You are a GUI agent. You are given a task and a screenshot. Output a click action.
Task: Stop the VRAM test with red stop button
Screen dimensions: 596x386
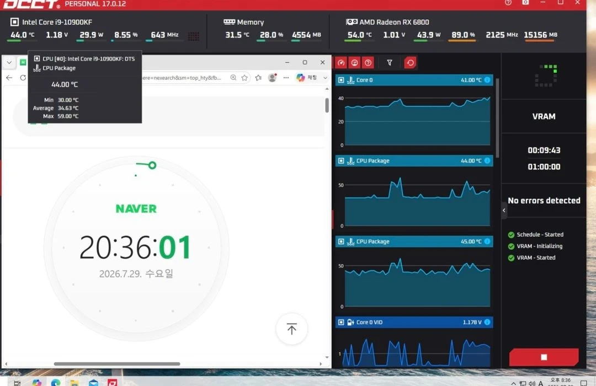[x=544, y=357]
